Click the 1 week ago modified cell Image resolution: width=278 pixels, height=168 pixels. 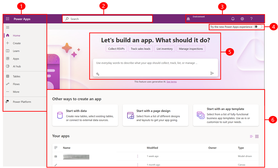pyautogui.click(x=152, y=156)
